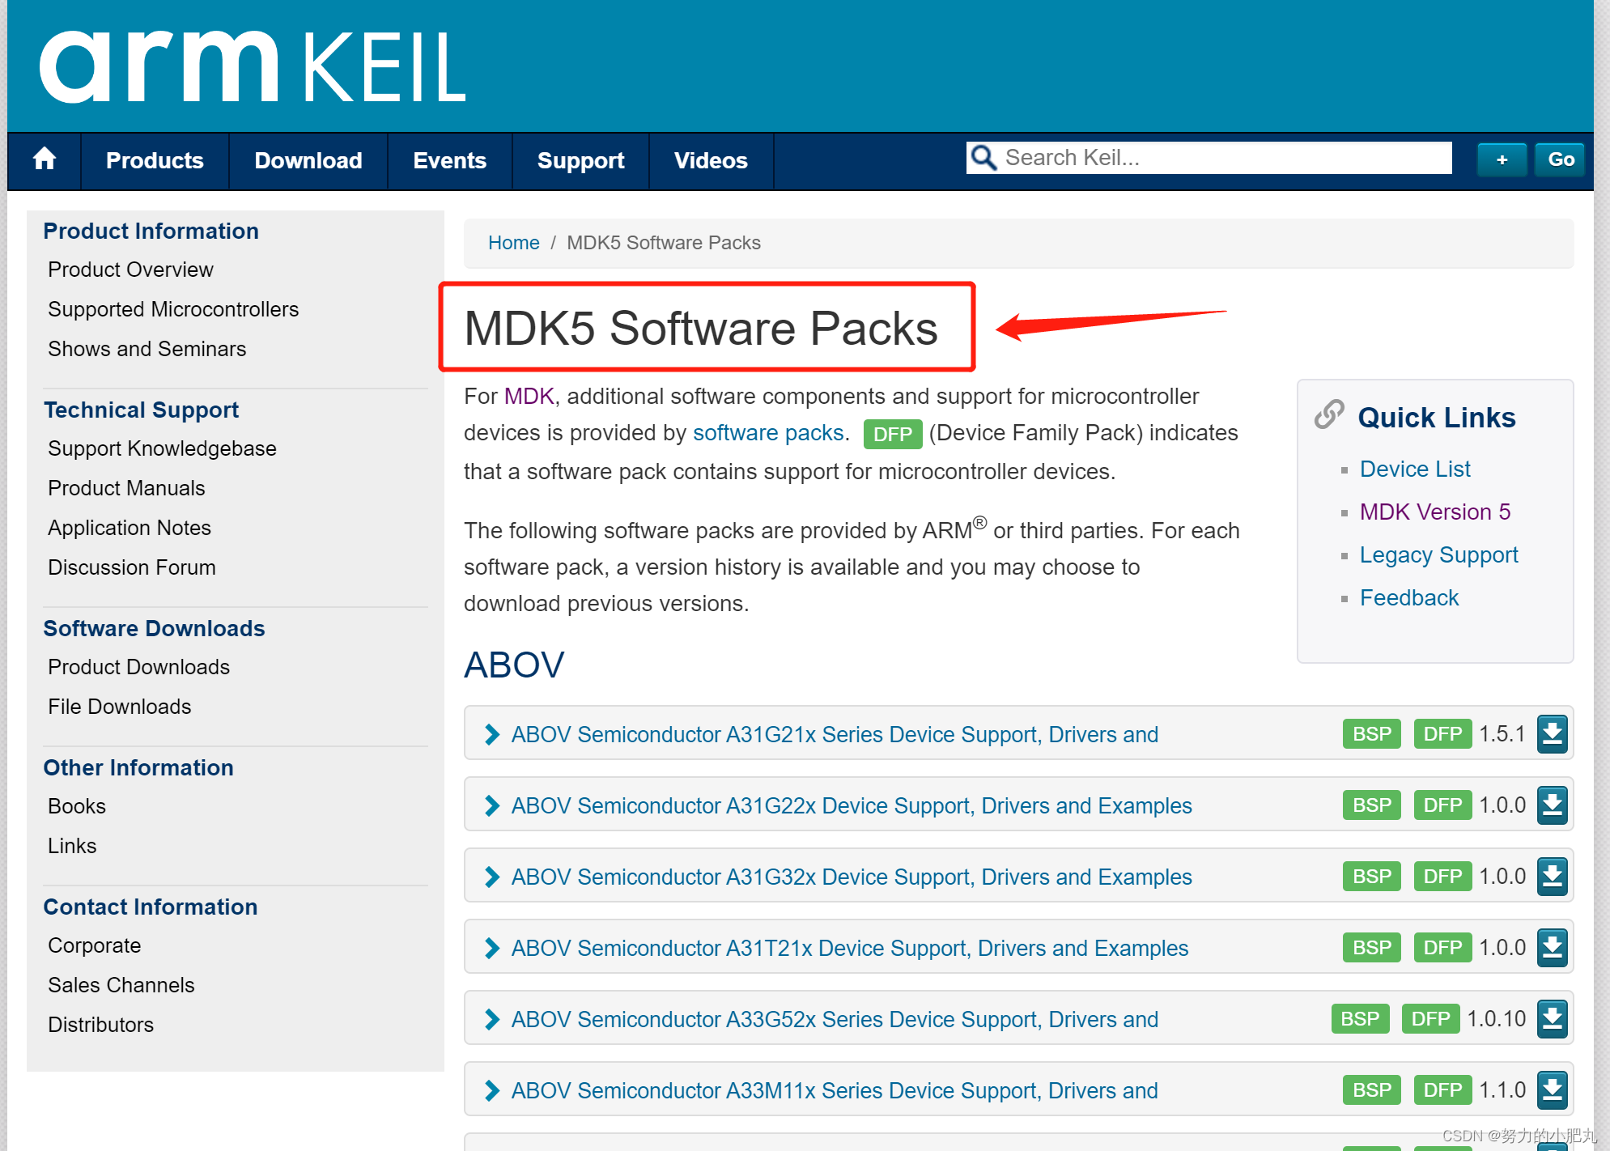This screenshot has width=1610, height=1151.
Task: Open the Products menu
Action: click(x=155, y=160)
